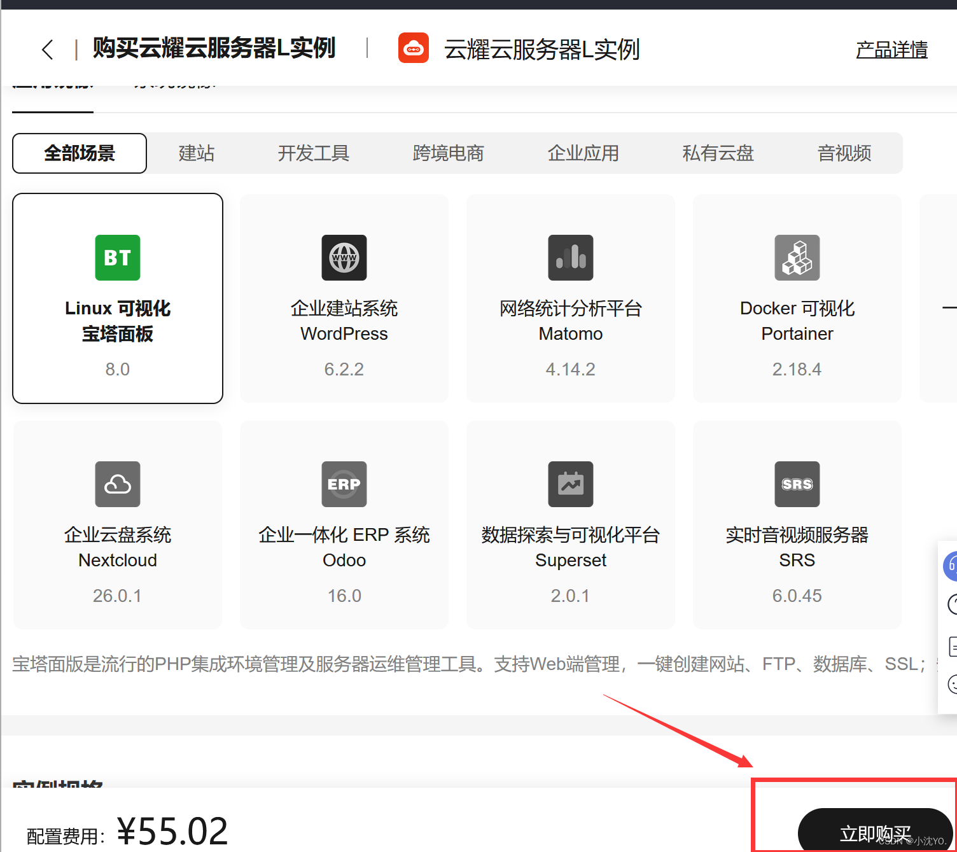Image resolution: width=957 pixels, height=852 pixels.
Task: Select the 全部场景 tab
Action: pyautogui.click(x=80, y=153)
